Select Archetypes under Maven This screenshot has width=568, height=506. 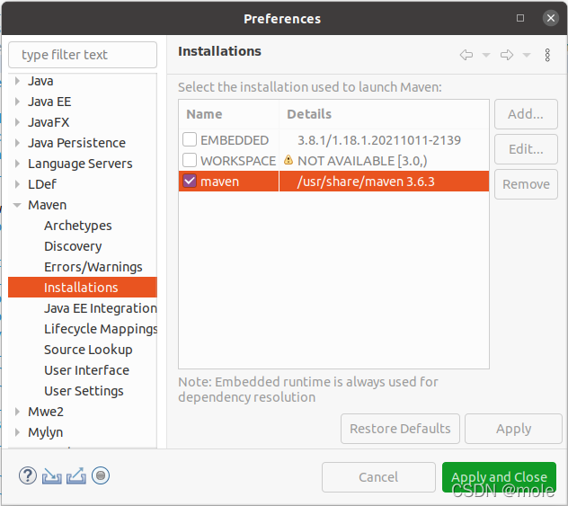tap(78, 226)
